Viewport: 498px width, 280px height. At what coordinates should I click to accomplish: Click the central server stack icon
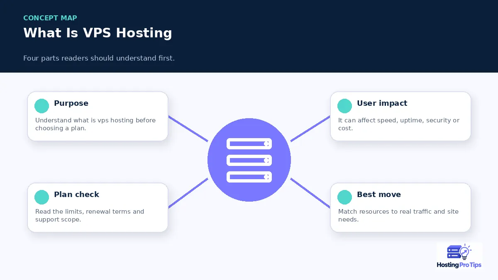click(249, 160)
